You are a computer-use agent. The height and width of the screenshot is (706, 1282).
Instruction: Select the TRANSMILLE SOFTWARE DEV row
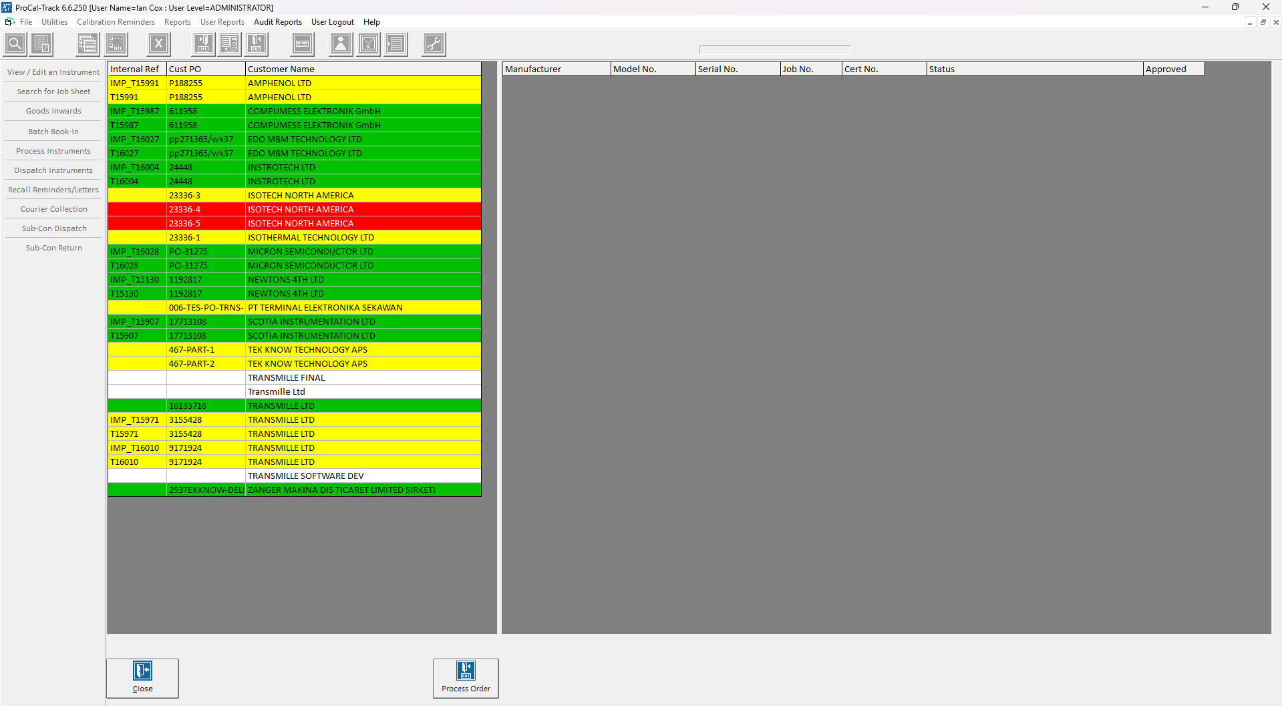295,476
